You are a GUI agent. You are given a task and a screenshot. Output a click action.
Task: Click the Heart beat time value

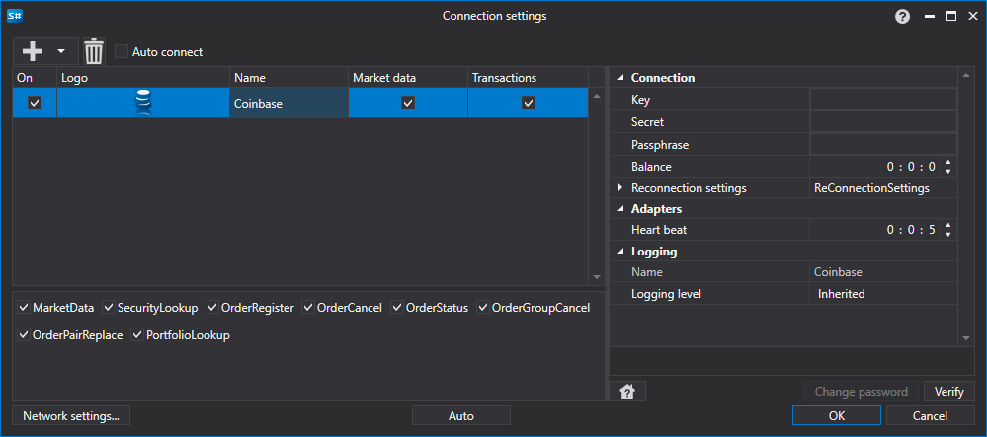pos(911,230)
